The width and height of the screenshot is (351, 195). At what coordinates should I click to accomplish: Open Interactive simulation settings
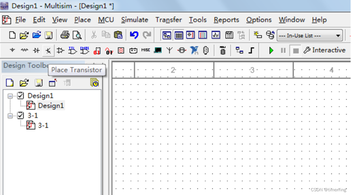pos(325,50)
